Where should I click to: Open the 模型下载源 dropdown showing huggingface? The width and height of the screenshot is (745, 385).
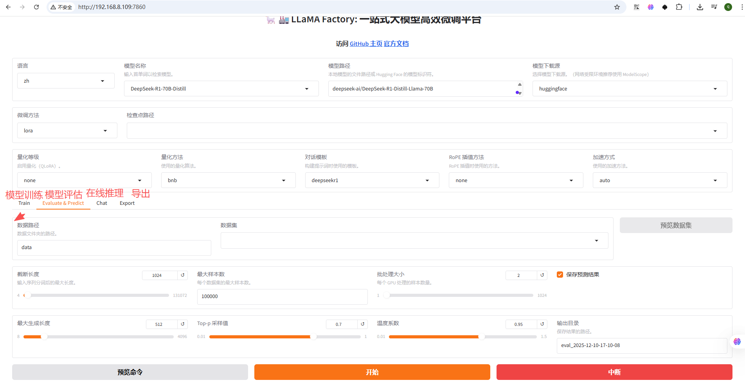click(630, 89)
